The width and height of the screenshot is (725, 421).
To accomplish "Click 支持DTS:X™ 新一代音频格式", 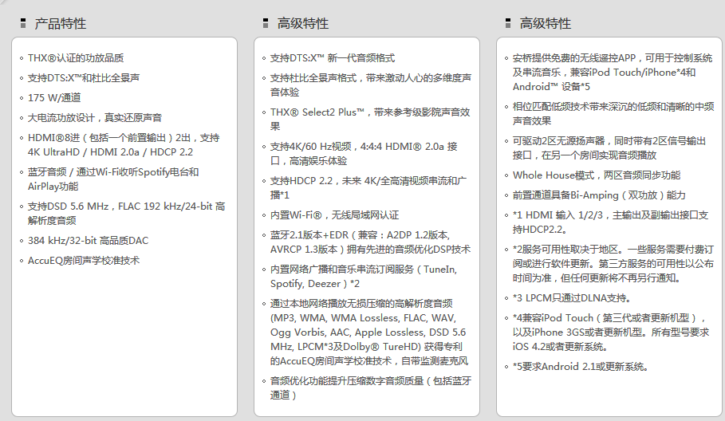I will (333, 57).
